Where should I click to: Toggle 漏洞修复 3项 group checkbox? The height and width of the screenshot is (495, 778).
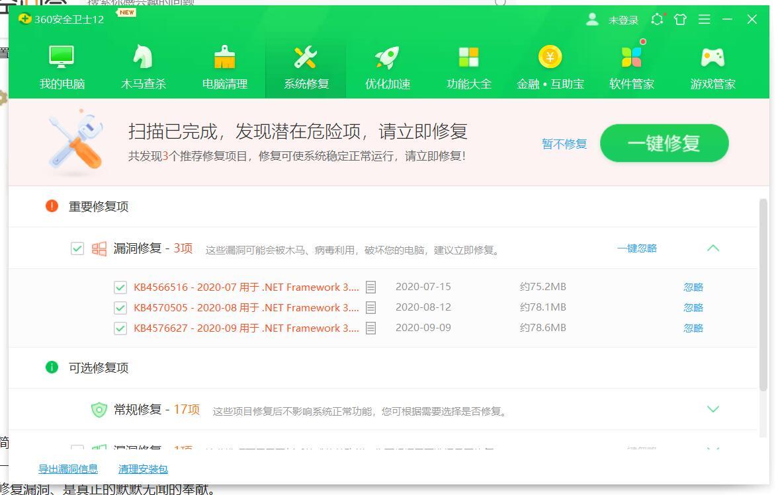tap(77, 248)
